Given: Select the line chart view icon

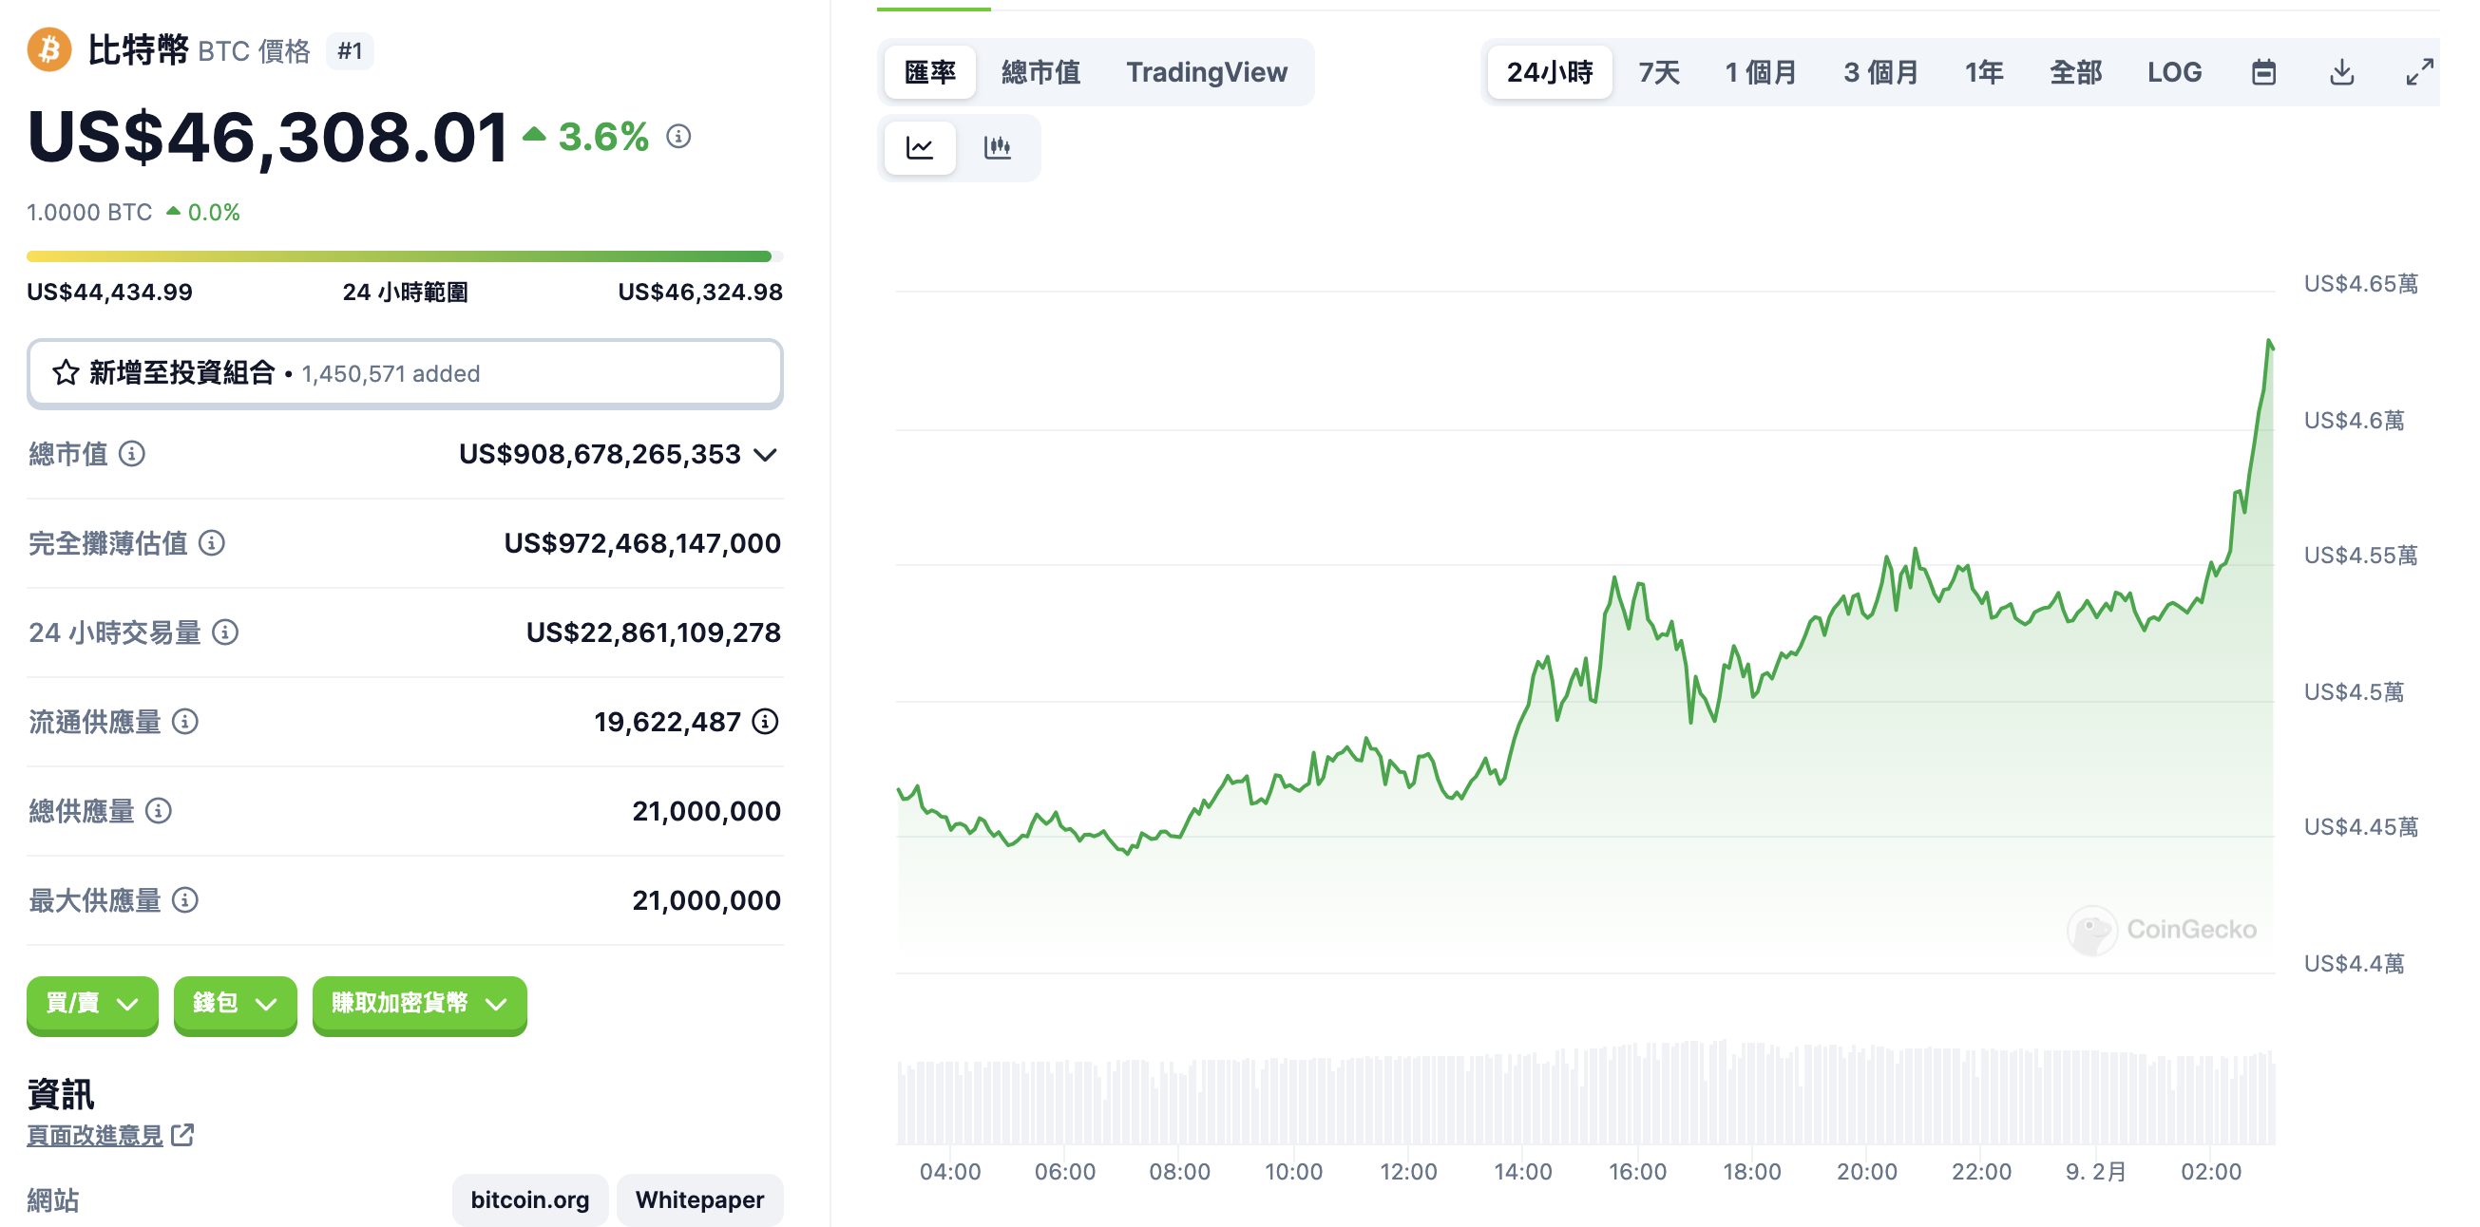Looking at the screenshot, I should pyautogui.click(x=919, y=147).
